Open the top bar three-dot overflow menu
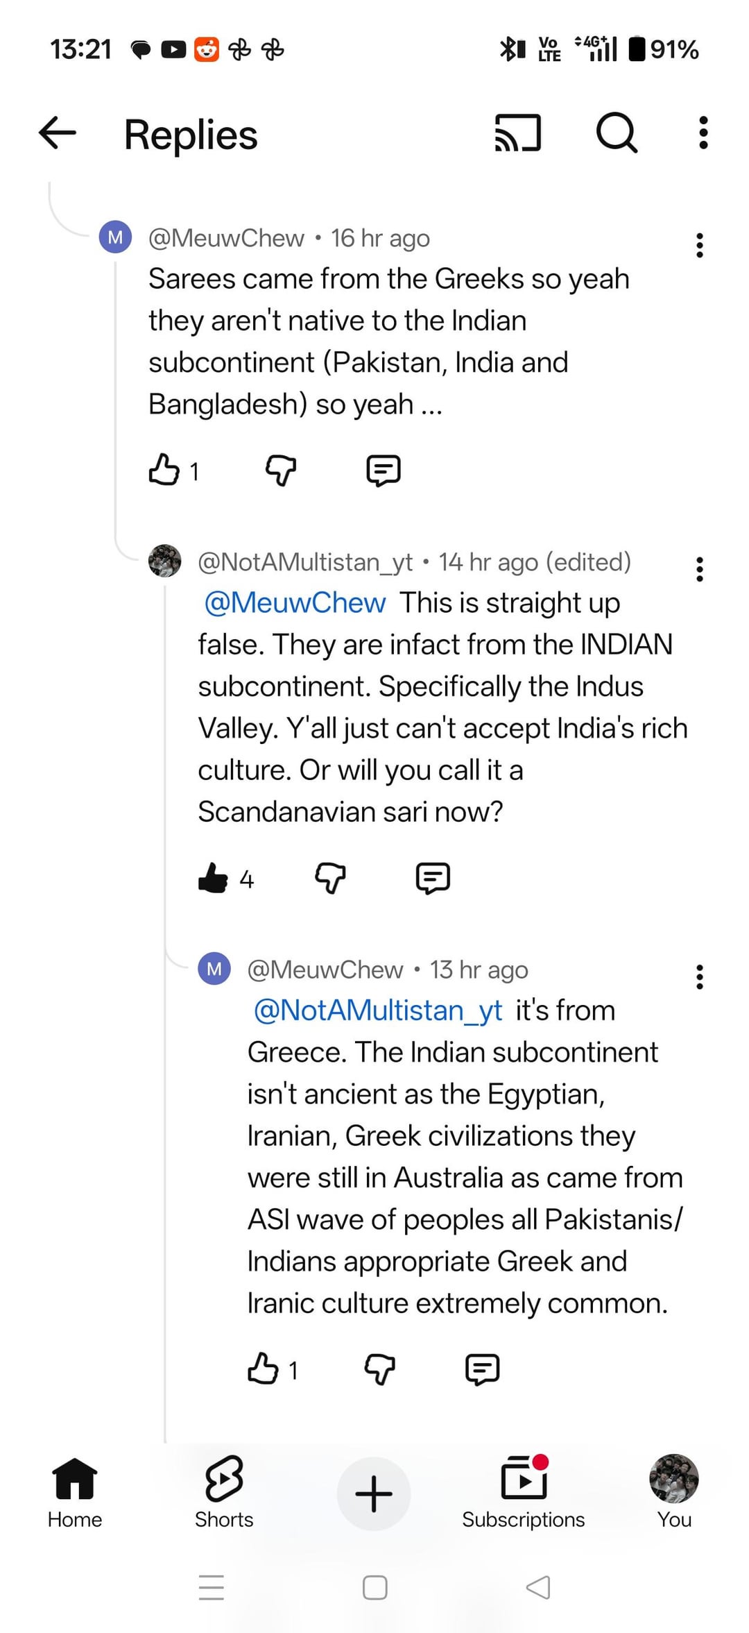This screenshot has width=749, height=1633. tap(703, 133)
